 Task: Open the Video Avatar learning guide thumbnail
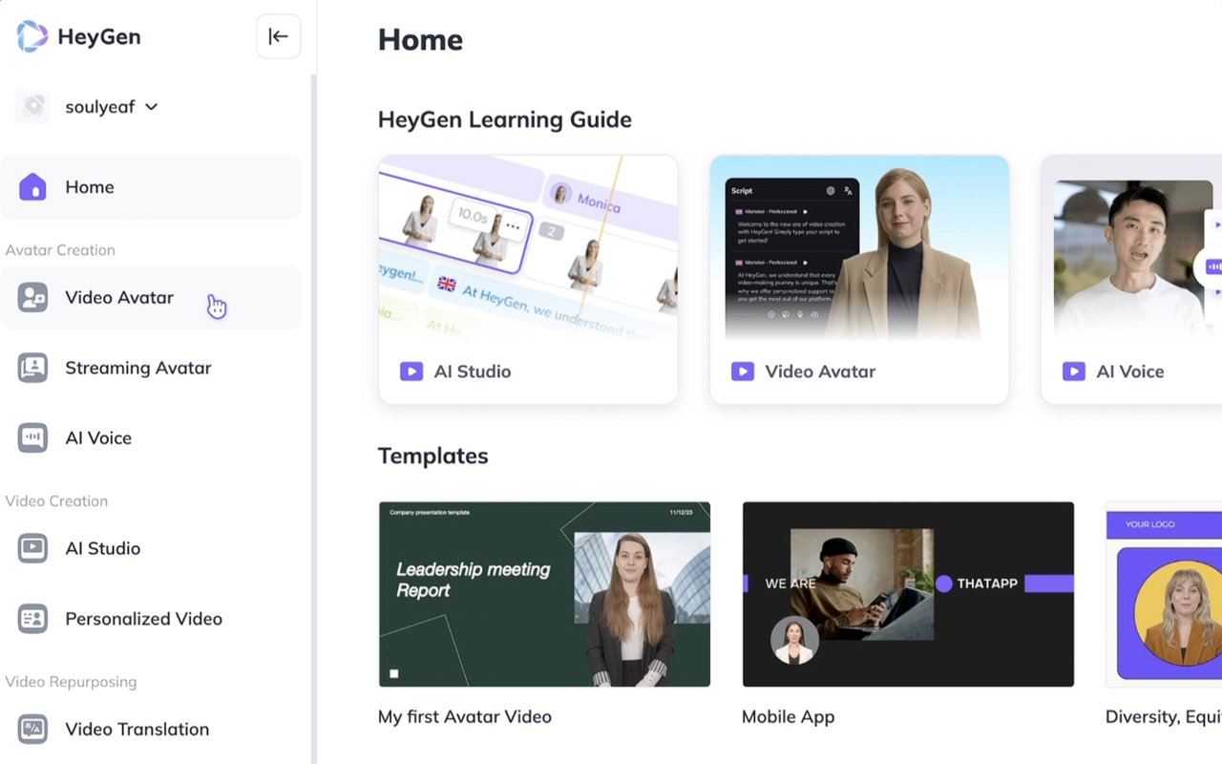coord(858,248)
